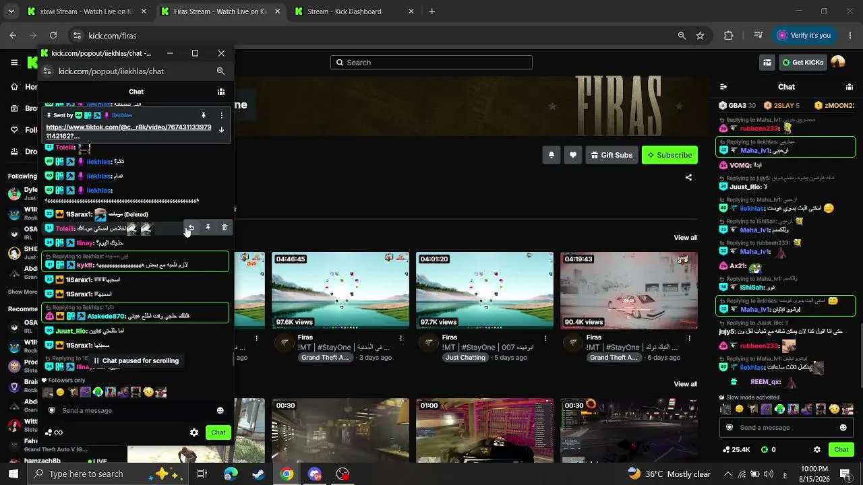Focus the popout chat message field
863x485 pixels.
(x=135, y=410)
